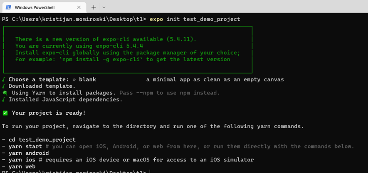The width and height of the screenshot is (368, 173).
Task: Close the Windows PowerShell tab
Action: pyautogui.click(x=79, y=7)
